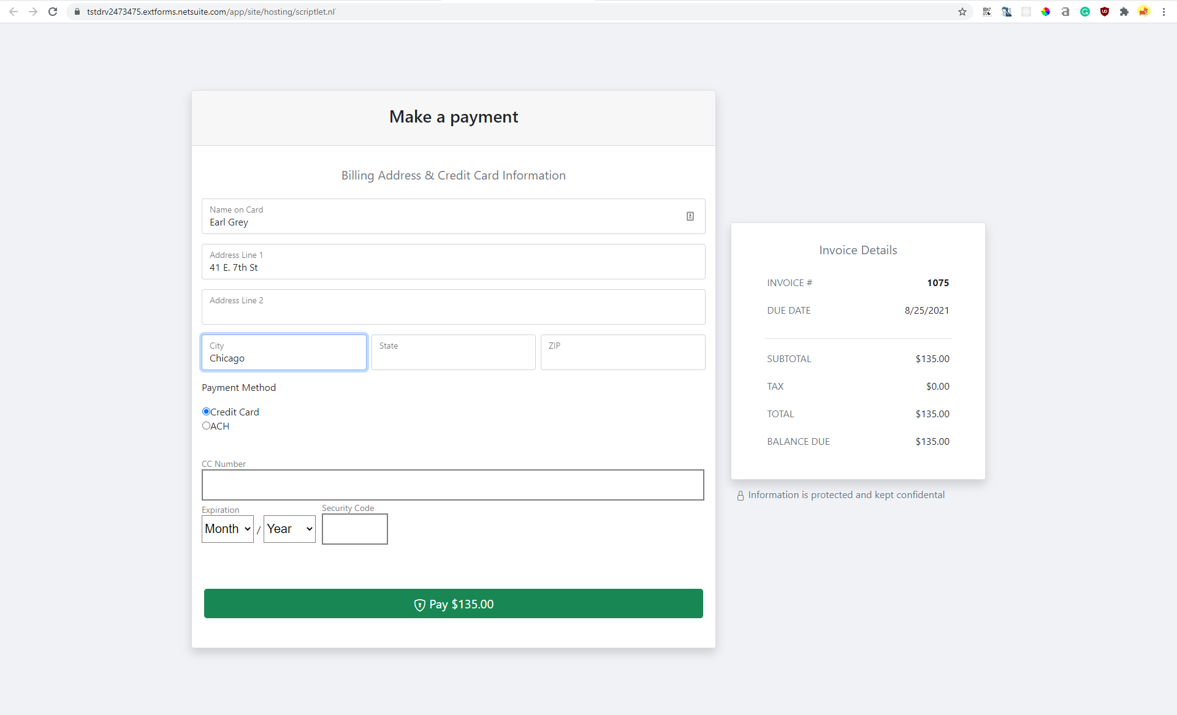Screen dimensions: 1177x715
Task: Open the extensions puzzle piece menu
Action: (1125, 12)
